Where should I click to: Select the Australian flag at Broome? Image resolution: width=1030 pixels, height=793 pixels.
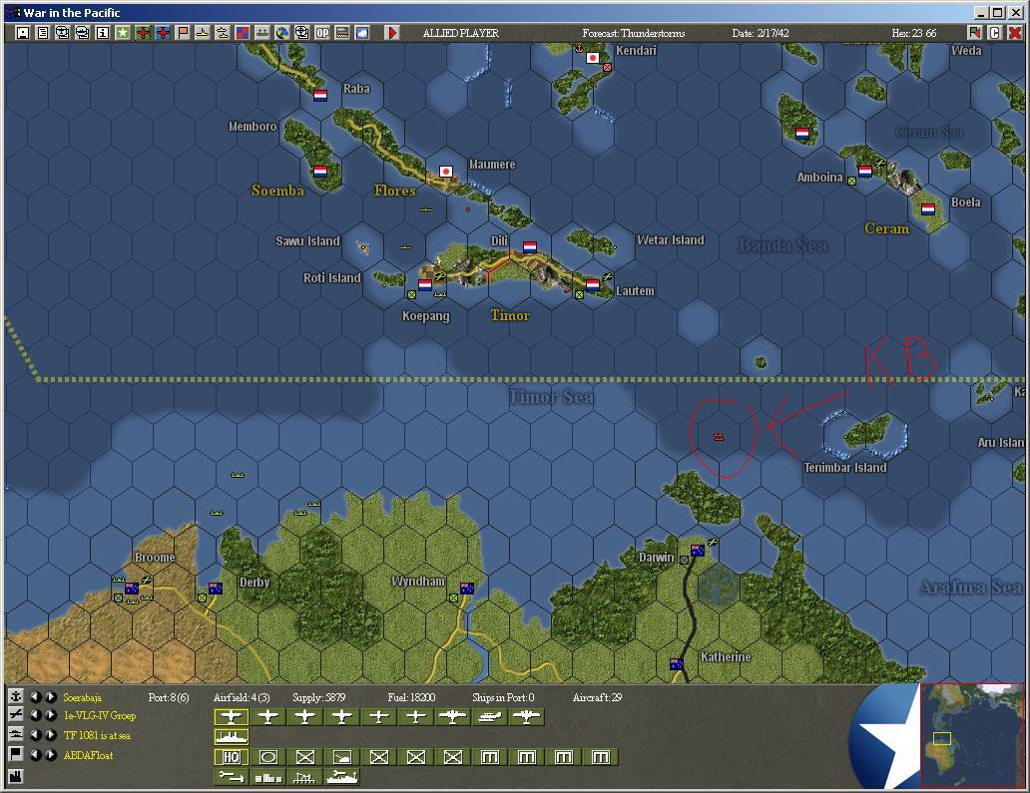click(x=132, y=589)
